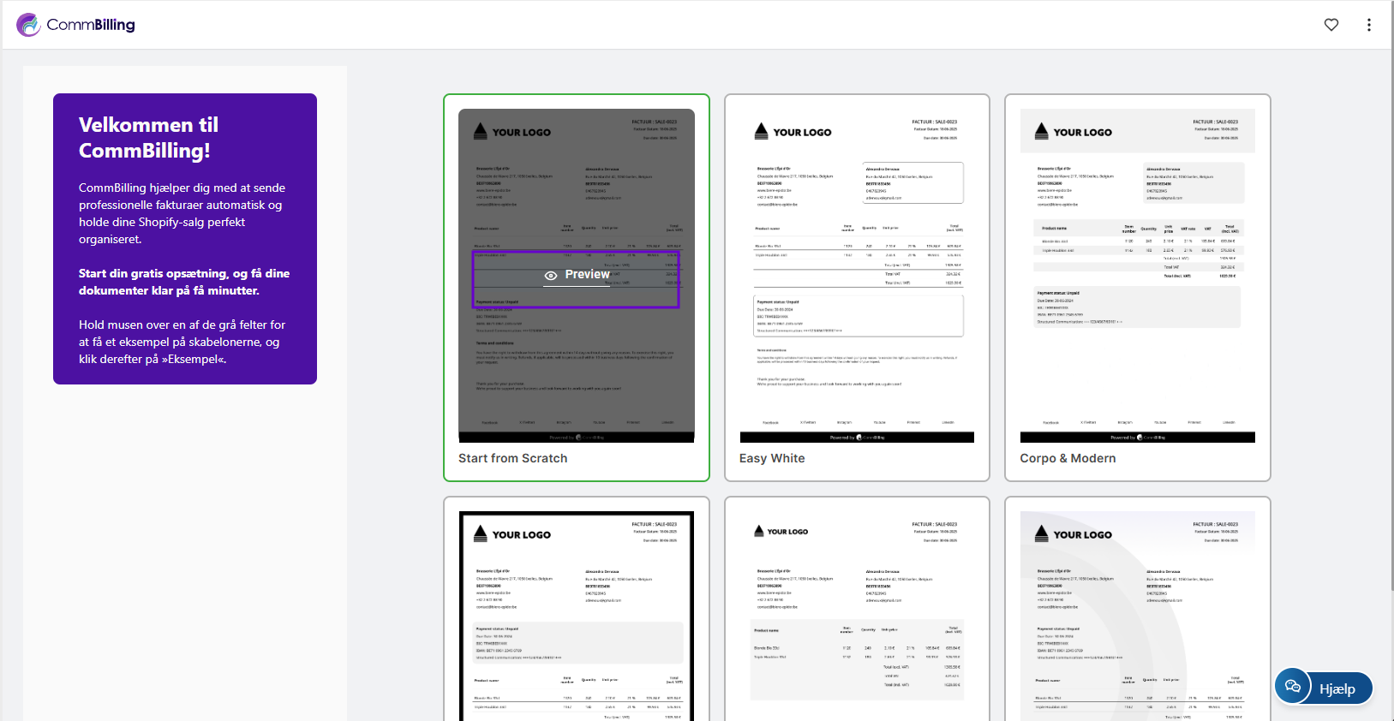Select the Easy White template thumbnail
This screenshot has width=1394, height=721.
pos(857,275)
